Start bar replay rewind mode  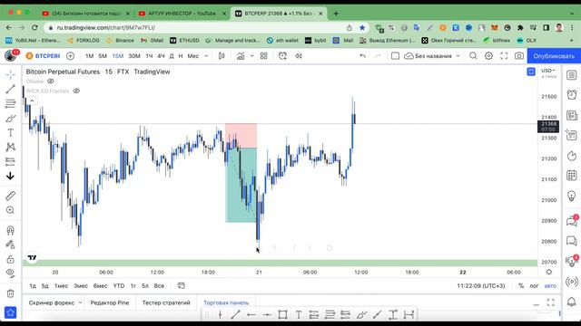299,56
